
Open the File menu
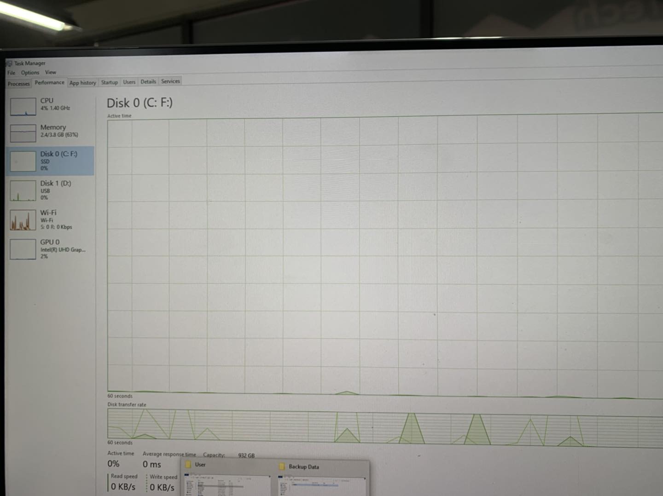coord(11,73)
